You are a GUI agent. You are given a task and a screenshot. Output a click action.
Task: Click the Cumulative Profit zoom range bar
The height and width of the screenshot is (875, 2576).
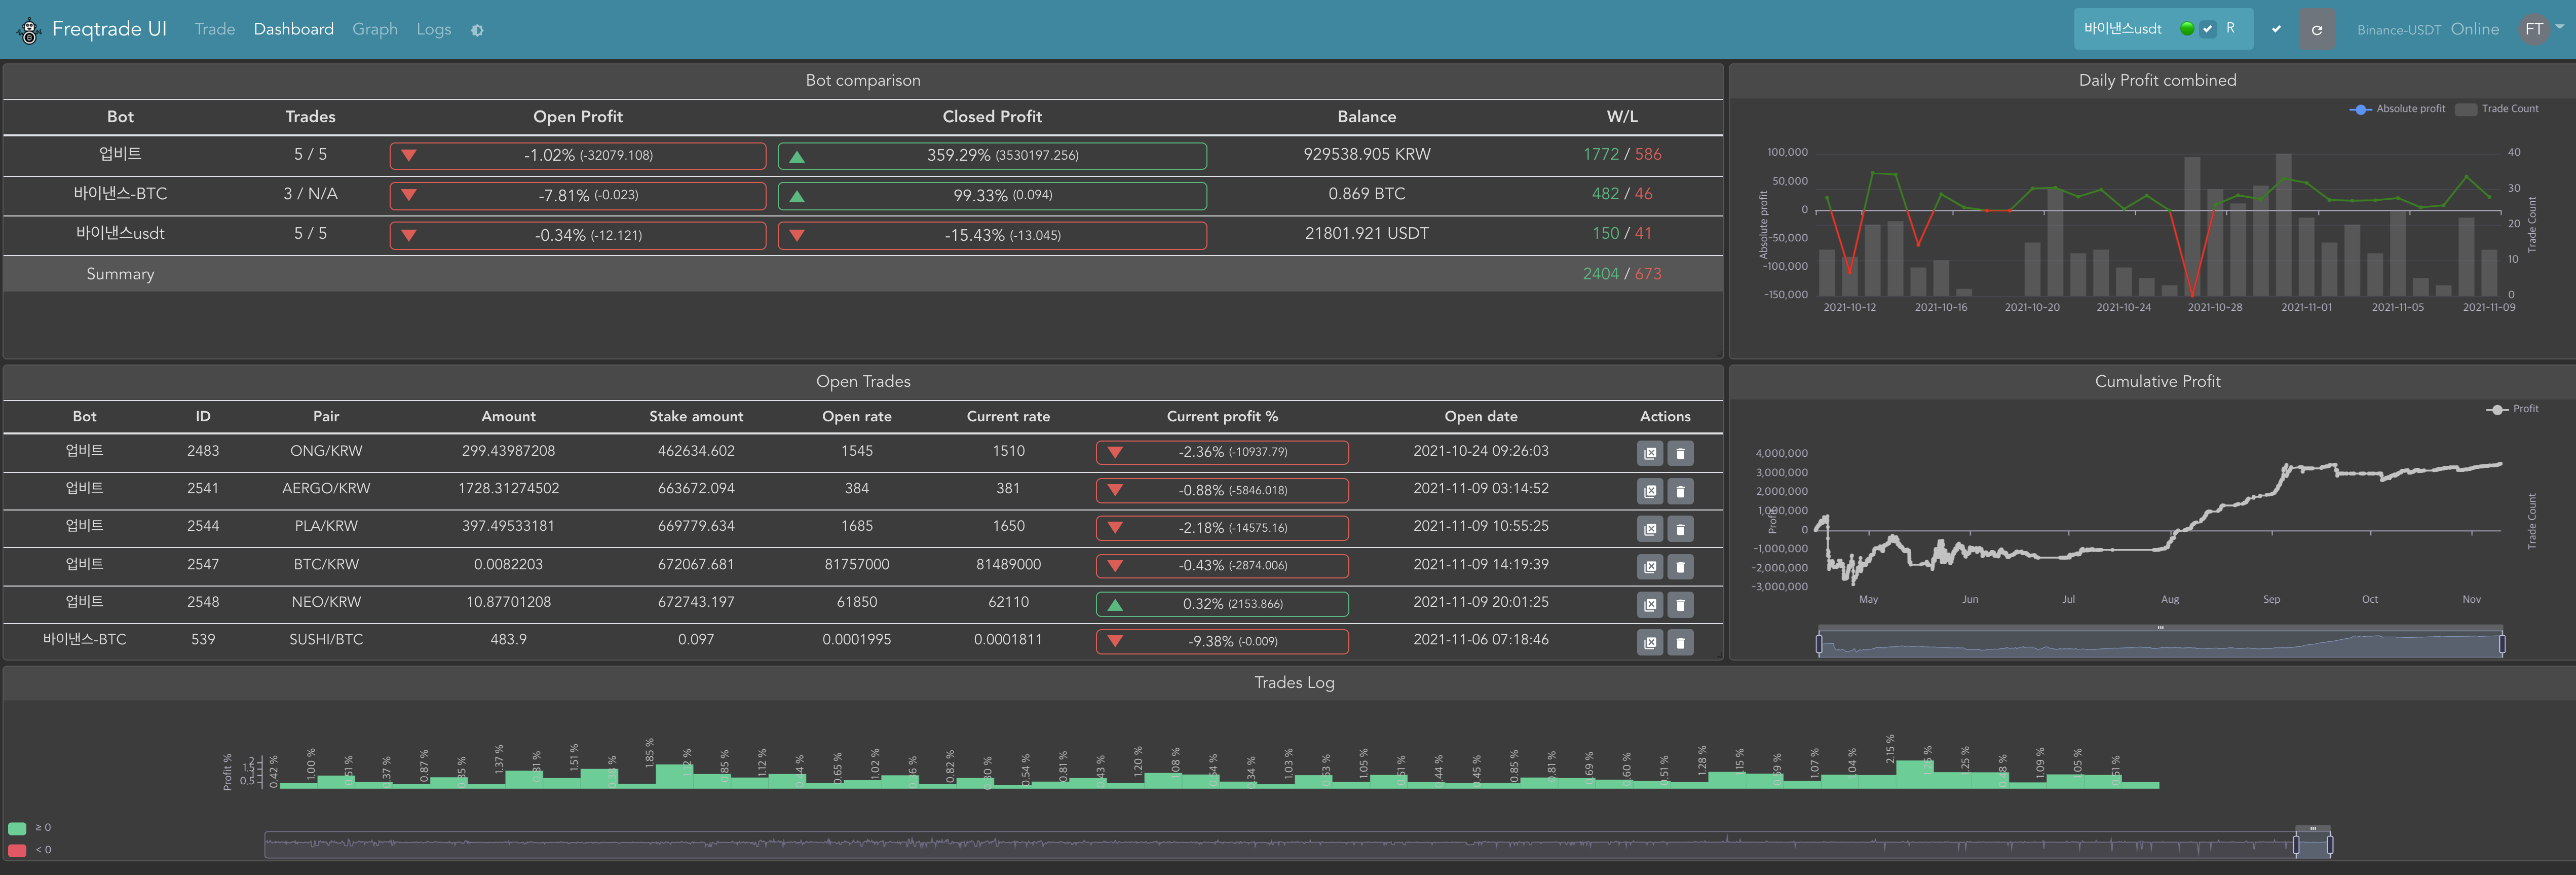click(2160, 644)
